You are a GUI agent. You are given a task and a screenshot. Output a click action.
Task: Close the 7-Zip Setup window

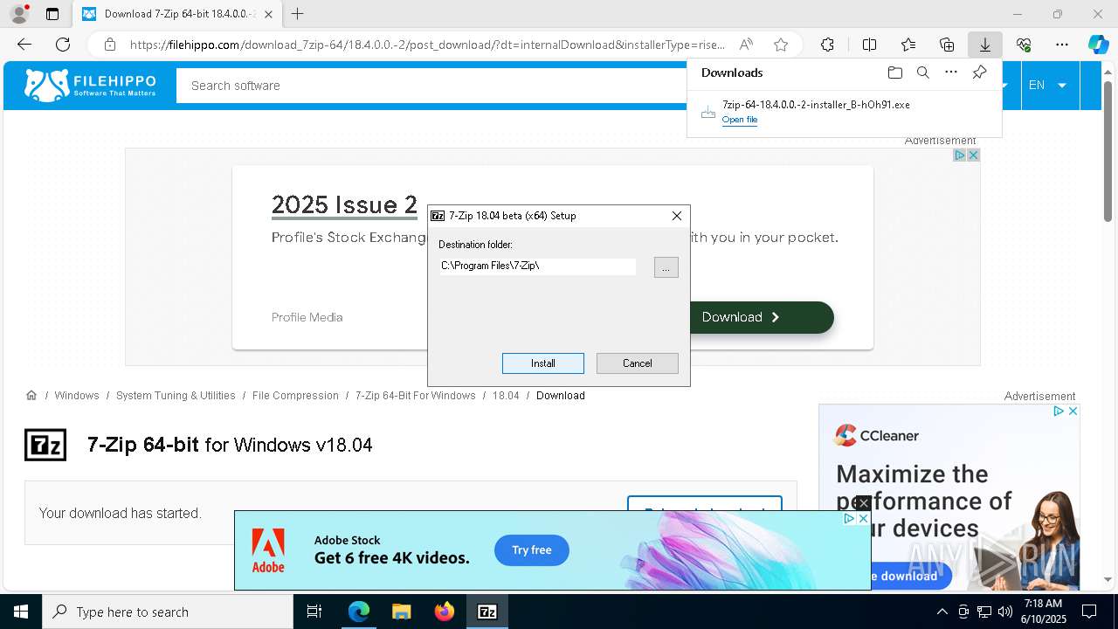(x=676, y=216)
